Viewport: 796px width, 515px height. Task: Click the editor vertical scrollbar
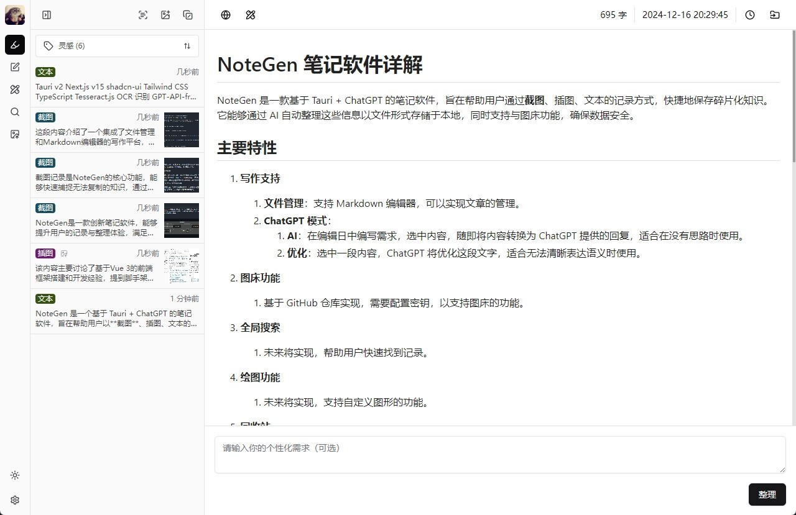pos(793,96)
